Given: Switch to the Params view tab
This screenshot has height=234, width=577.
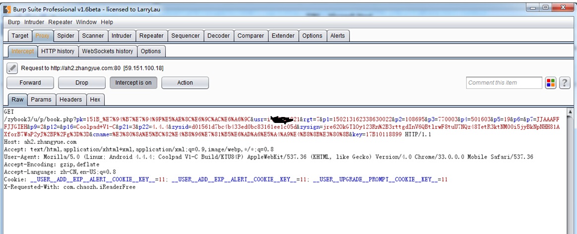Looking at the screenshot, I should 41,99.
